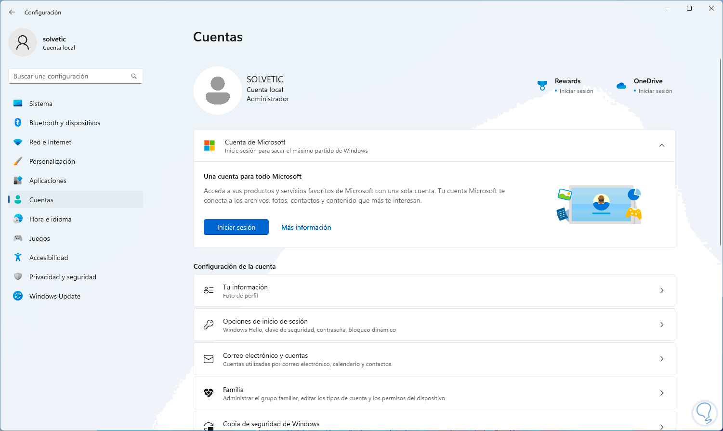This screenshot has width=723, height=431.
Task: Navigate to Aplicaciones
Action: tap(76, 181)
